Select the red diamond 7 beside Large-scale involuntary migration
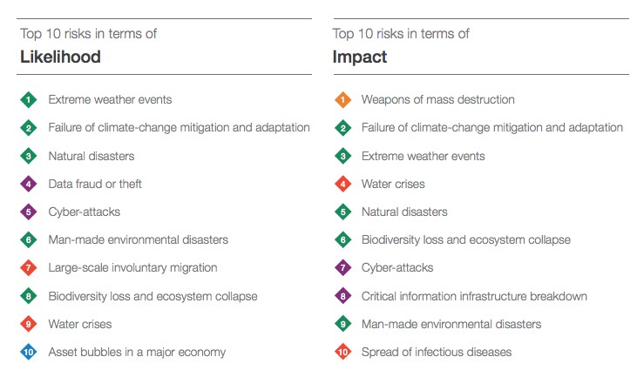 pos(29,268)
